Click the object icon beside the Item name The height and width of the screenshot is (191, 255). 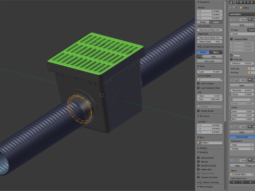click(199, 143)
